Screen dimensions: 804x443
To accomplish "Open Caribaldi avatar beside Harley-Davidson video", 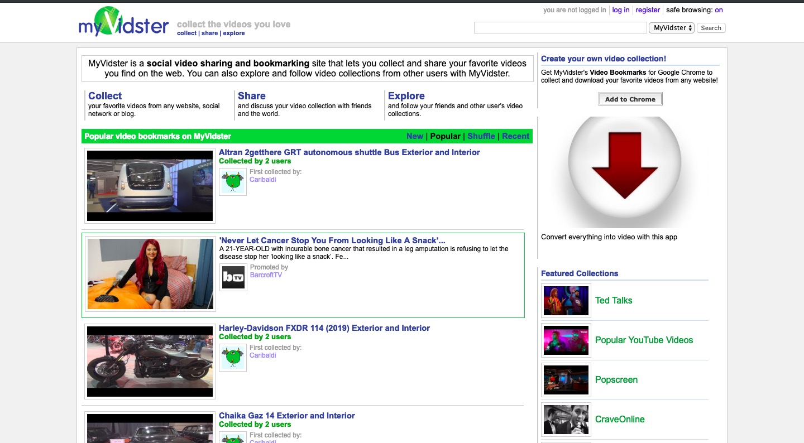I will pos(233,357).
